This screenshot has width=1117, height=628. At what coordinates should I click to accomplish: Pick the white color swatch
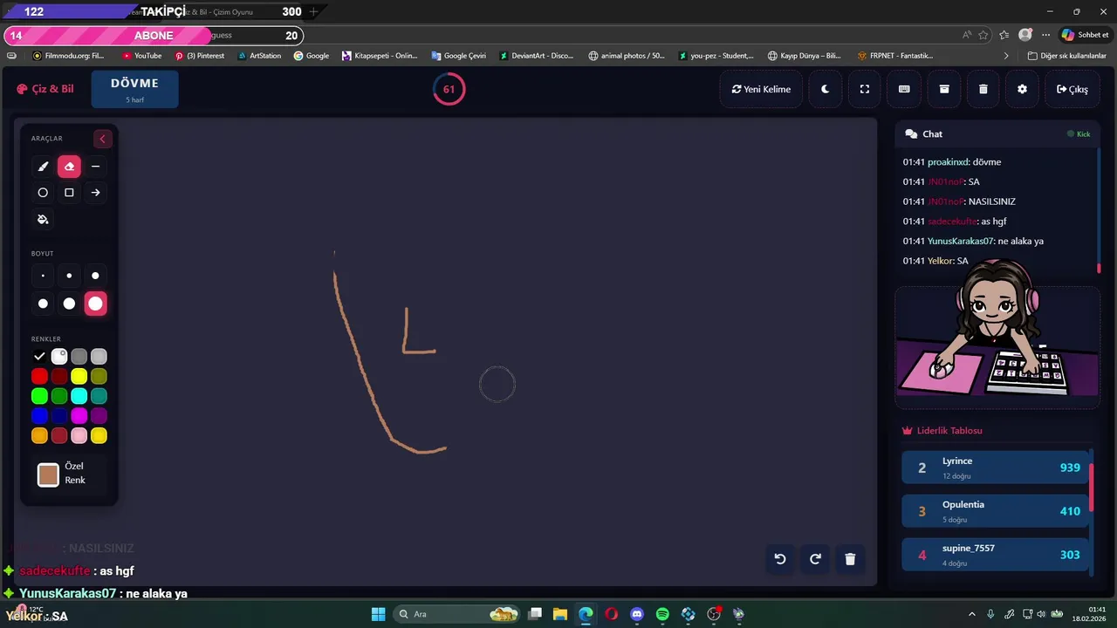coord(59,356)
